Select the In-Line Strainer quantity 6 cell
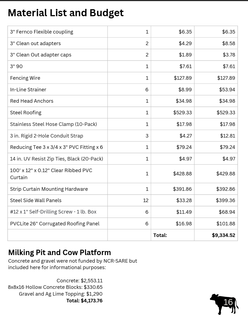Screen dimensions: 248x321 pos(147,89)
